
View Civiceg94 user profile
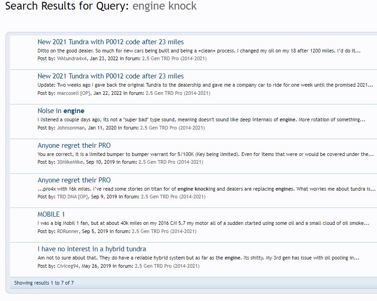(67, 266)
